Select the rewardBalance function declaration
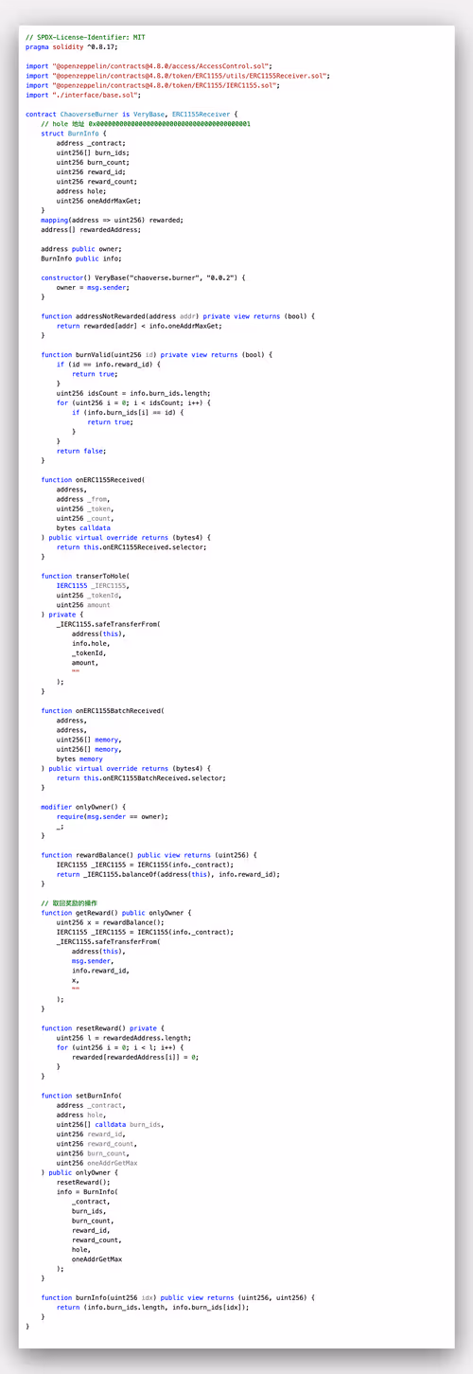This screenshot has width=473, height=1374. pos(149,854)
